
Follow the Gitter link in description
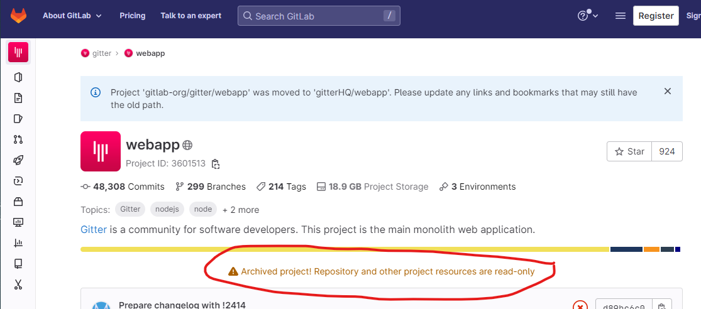coord(94,230)
